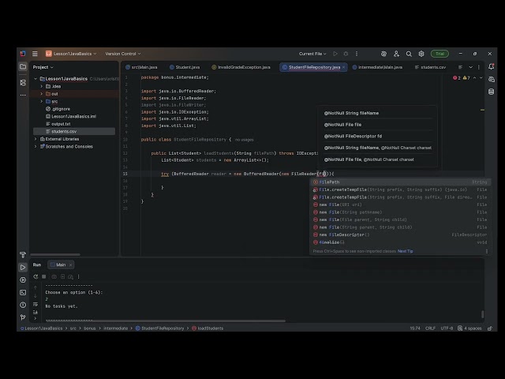Click the Trial license button
505x379 pixels.
(x=440, y=54)
